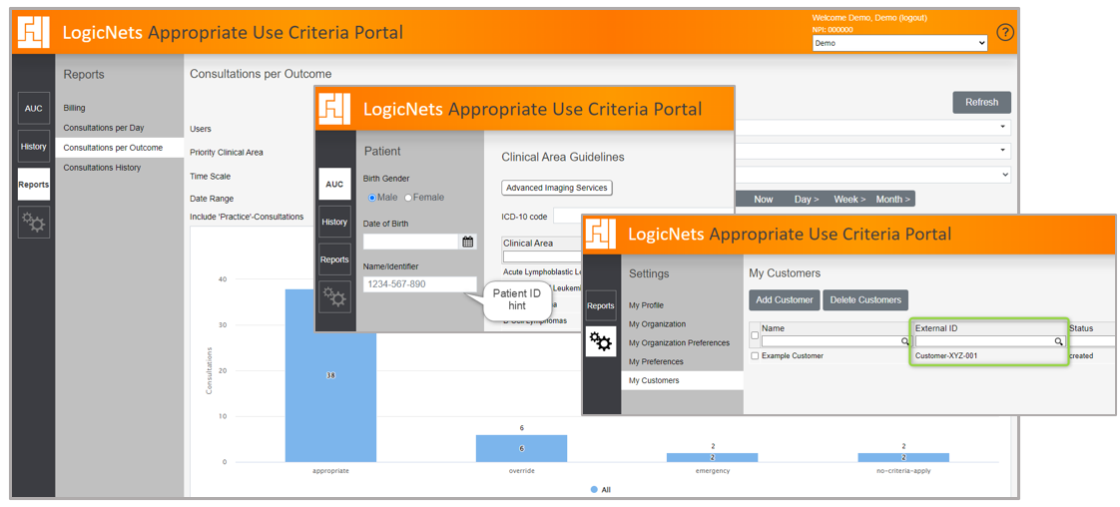Screen dimensions: 1120x507
Task: Open History in Patient window sidebar
Action: tap(334, 222)
